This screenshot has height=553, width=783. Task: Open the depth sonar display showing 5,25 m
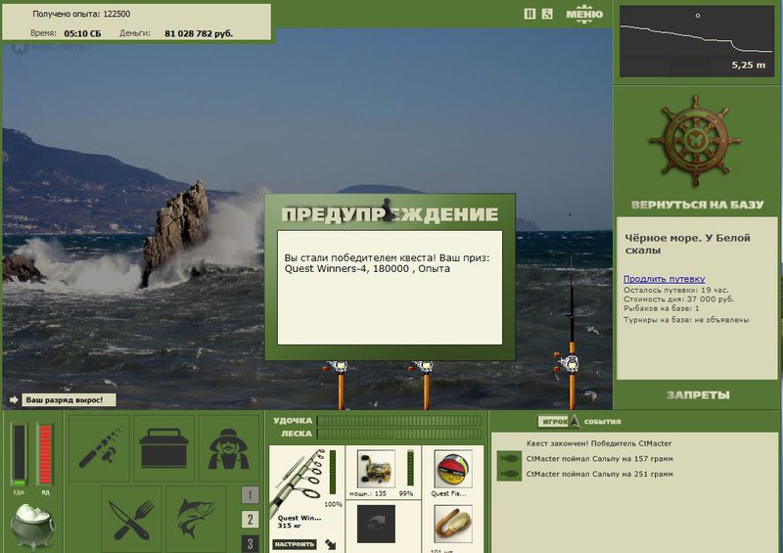(x=697, y=41)
